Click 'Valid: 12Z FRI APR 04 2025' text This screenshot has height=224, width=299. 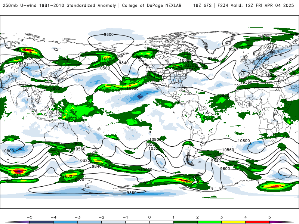(262, 5)
